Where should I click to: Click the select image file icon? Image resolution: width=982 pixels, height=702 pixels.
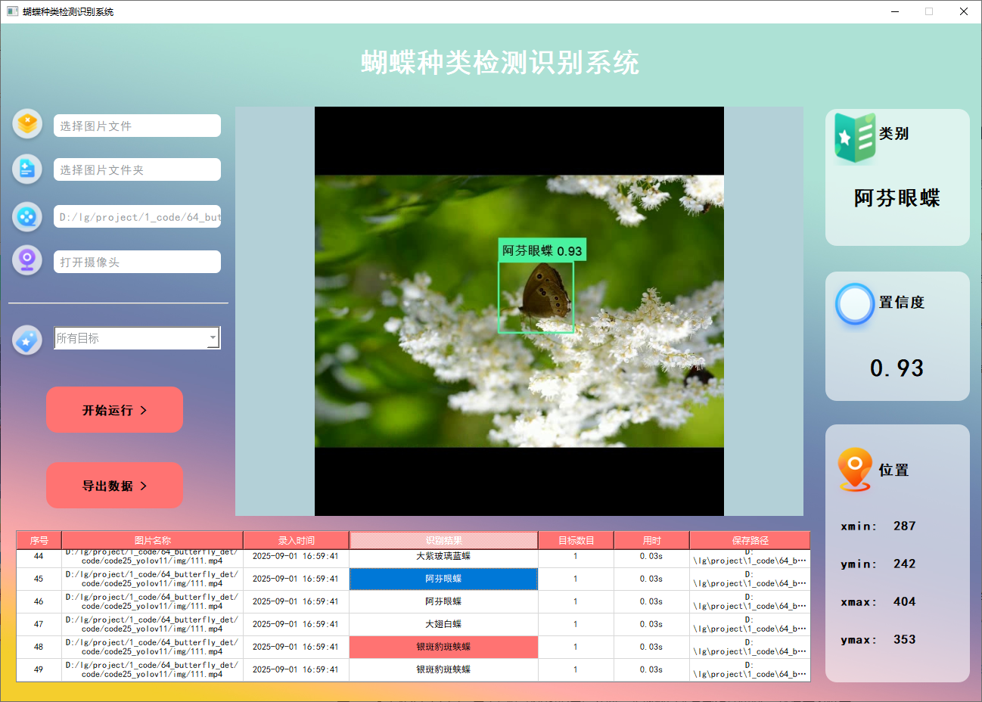pyautogui.click(x=27, y=123)
